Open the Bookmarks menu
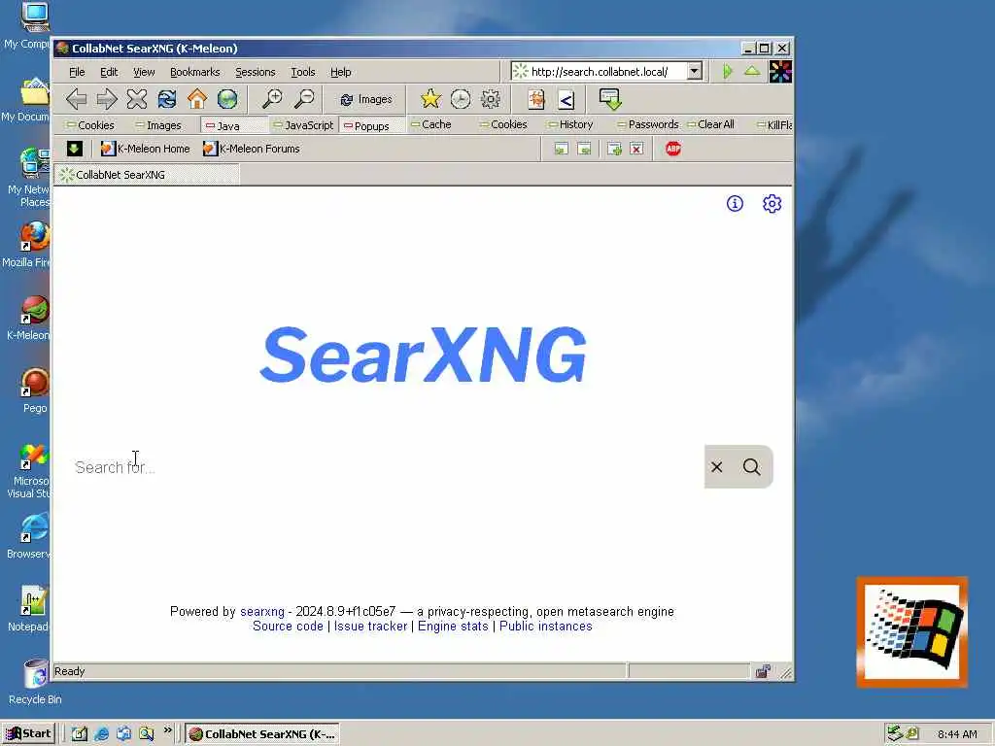The width and height of the screenshot is (995, 746). [194, 72]
